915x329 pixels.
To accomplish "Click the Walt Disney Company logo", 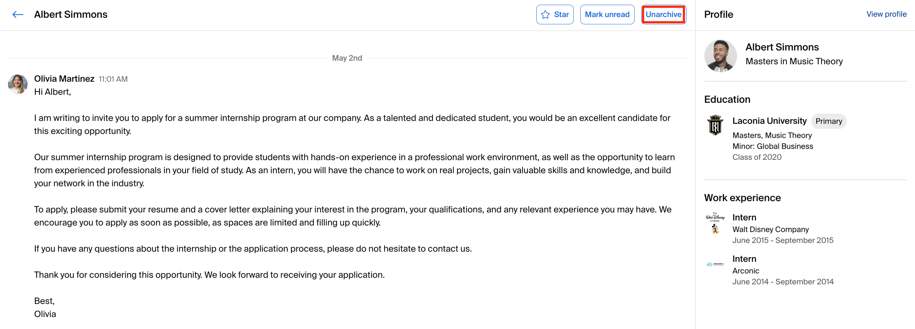I will (x=715, y=223).
